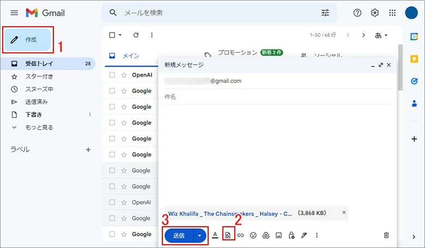Open the insert link tool
425x248 pixels.
240,235
